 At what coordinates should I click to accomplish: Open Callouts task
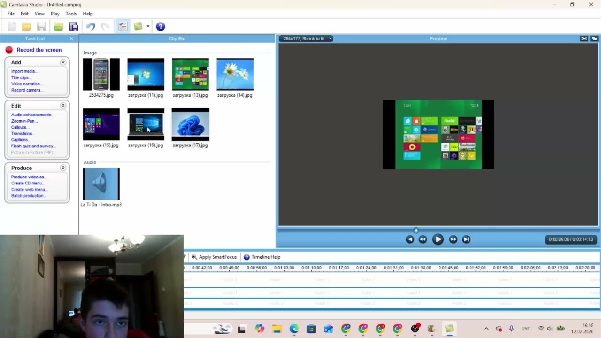pos(20,127)
